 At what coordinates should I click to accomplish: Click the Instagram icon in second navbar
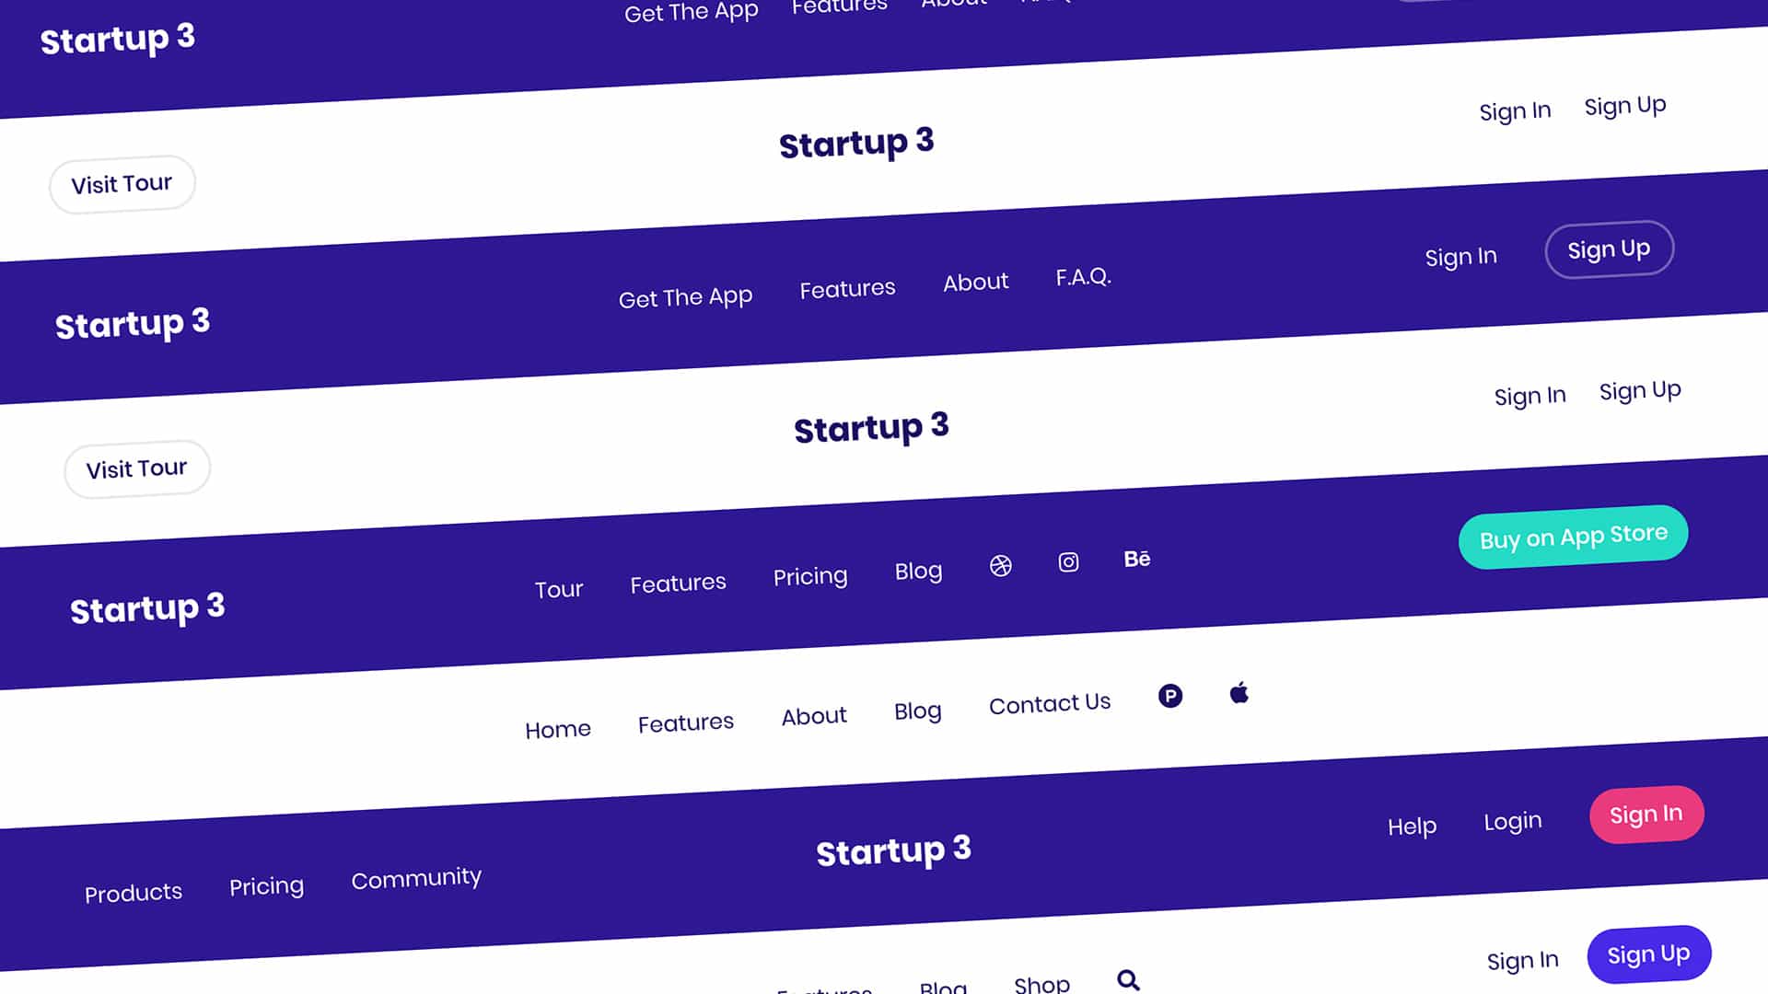[x=1067, y=561]
